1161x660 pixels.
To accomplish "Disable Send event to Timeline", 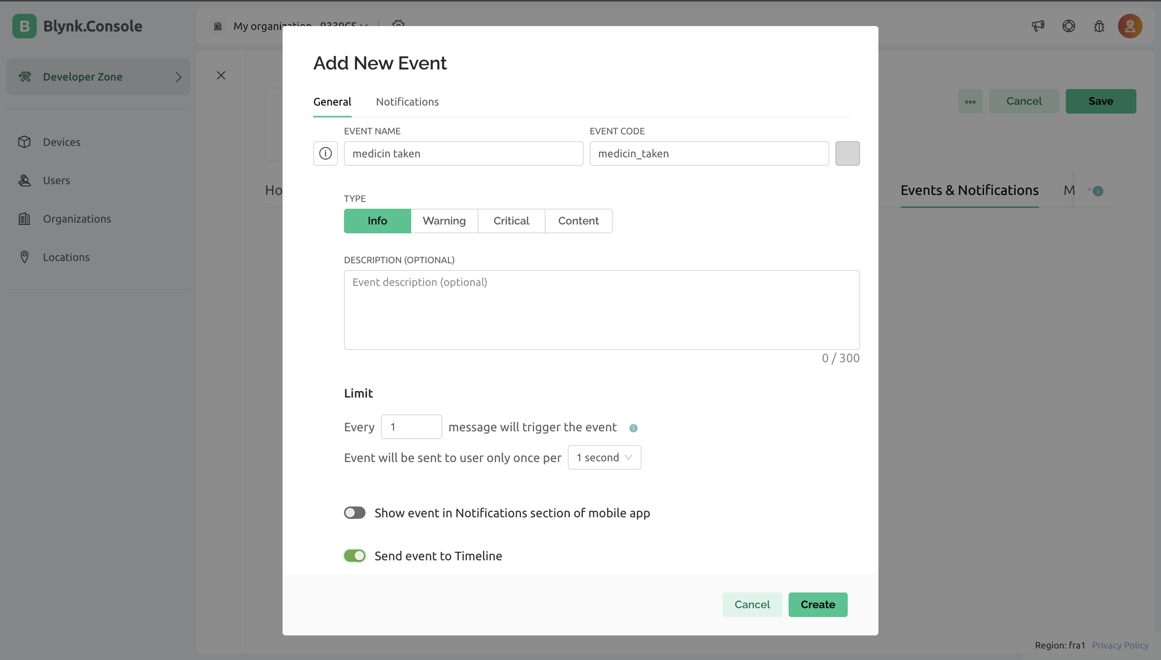I will (354, 556).
